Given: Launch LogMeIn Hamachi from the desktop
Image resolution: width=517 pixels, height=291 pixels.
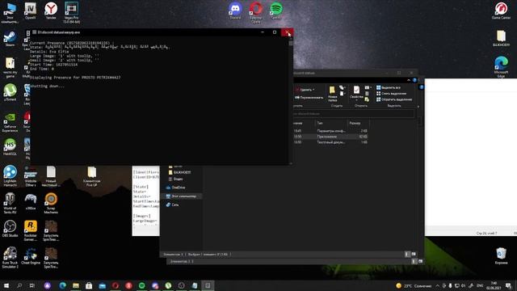Looking at the screenshot, I should tap(10, 176).
